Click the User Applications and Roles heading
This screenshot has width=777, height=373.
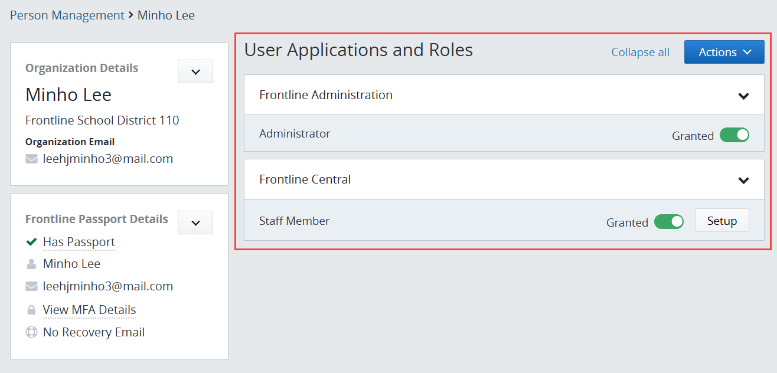(x=358, y=50)
